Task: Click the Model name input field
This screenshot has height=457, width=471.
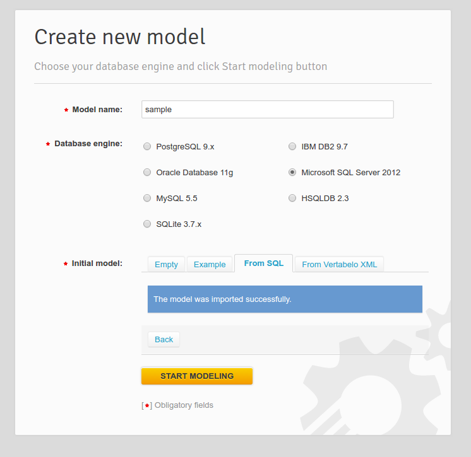Action: point(267,110)
